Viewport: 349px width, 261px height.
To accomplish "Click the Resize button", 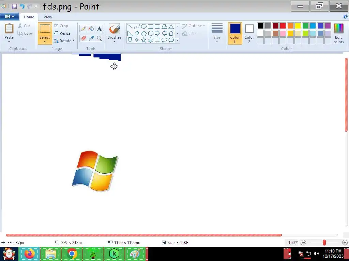I will pyautogui.click(x=62, y=33).
